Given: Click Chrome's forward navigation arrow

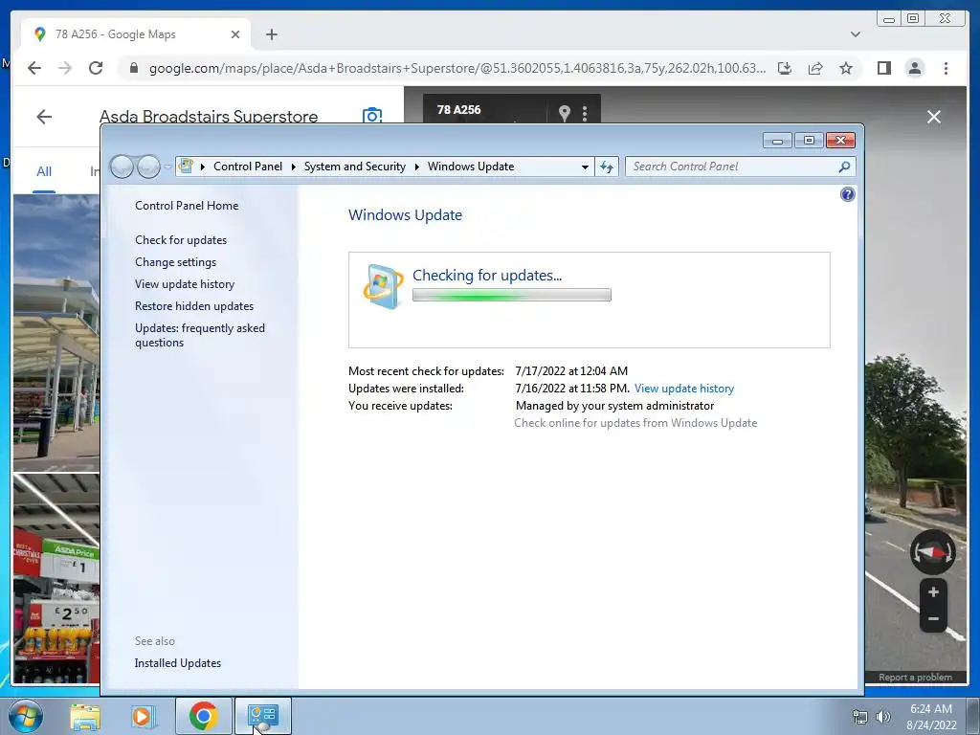Looking at the screenshot, I should click(x=65, y=68).
